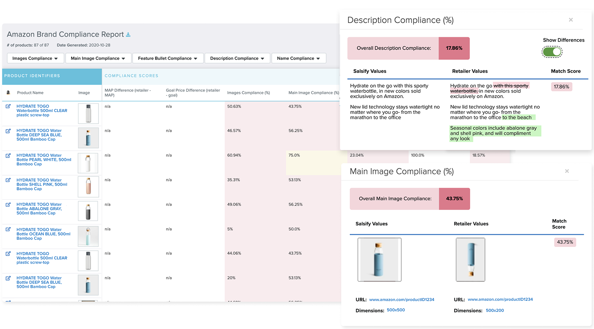
Task: Click the Images Compliance (%) column header
Action: 249,93
